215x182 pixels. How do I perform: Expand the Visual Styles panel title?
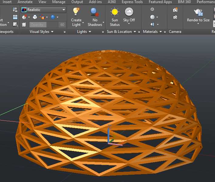42,32
